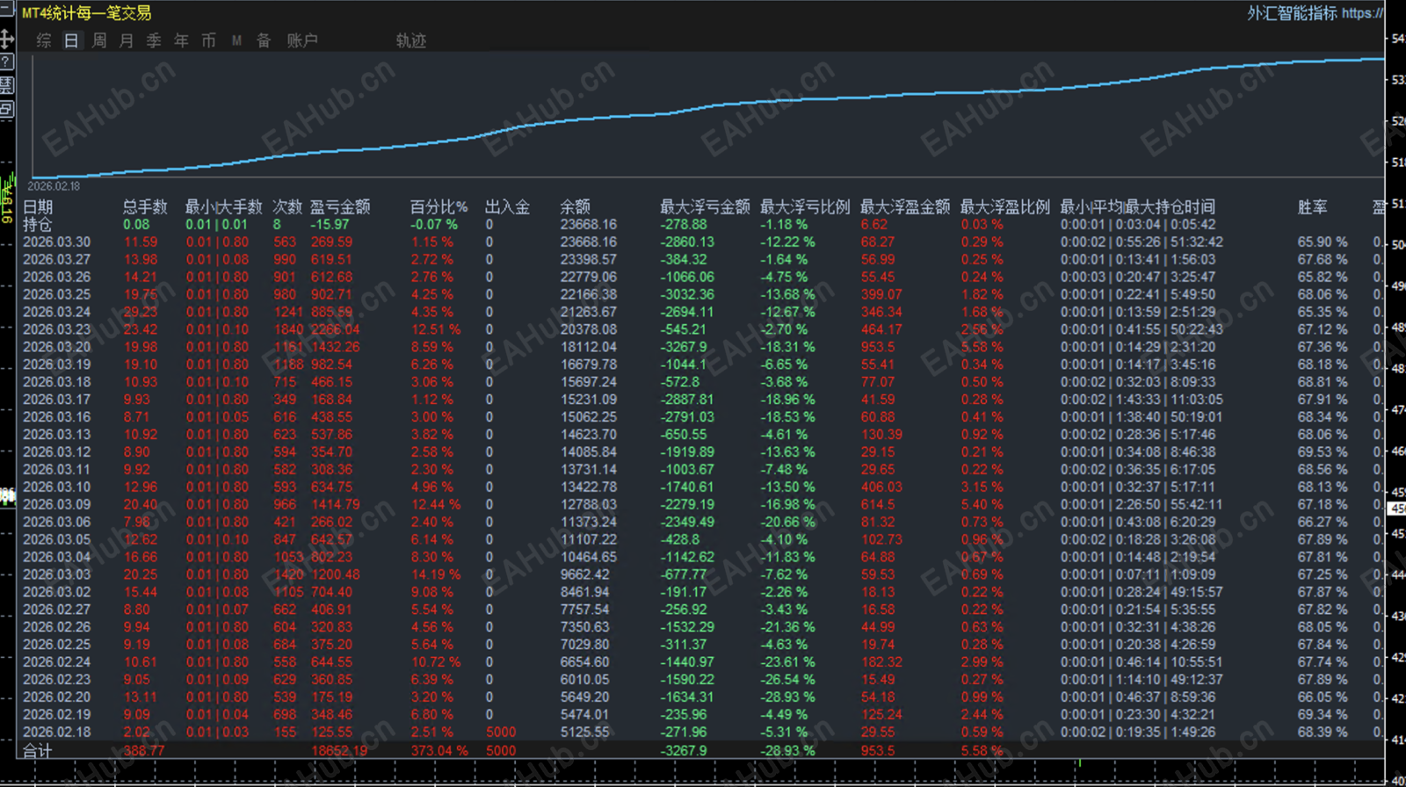The image size is (1406, 787).
Task: Select the M tab
Action: [x=236, y=40]
